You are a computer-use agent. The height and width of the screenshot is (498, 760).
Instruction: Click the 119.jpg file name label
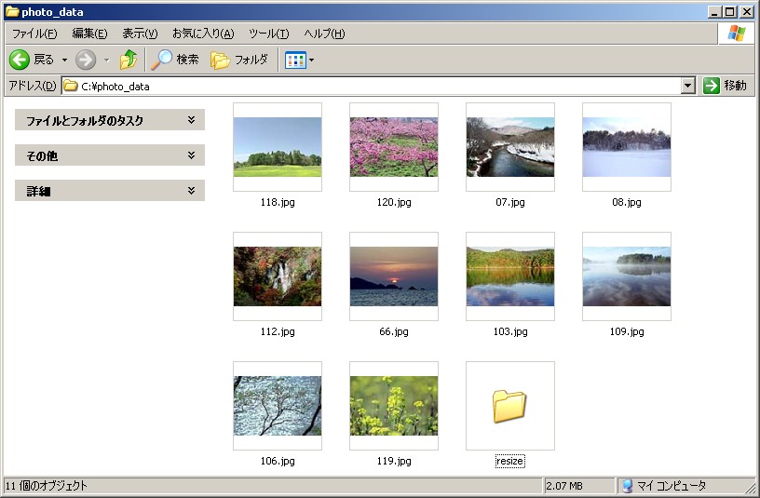(394, 461)
